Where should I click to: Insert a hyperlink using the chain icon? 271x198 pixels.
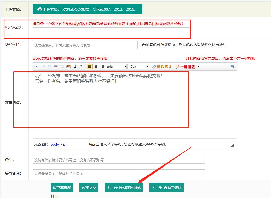pos(56,66)
